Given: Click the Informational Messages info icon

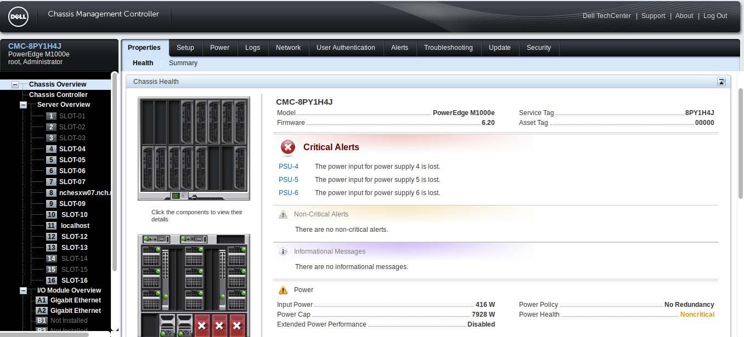Looking at the screenshot, I should [x=283, y=252].
